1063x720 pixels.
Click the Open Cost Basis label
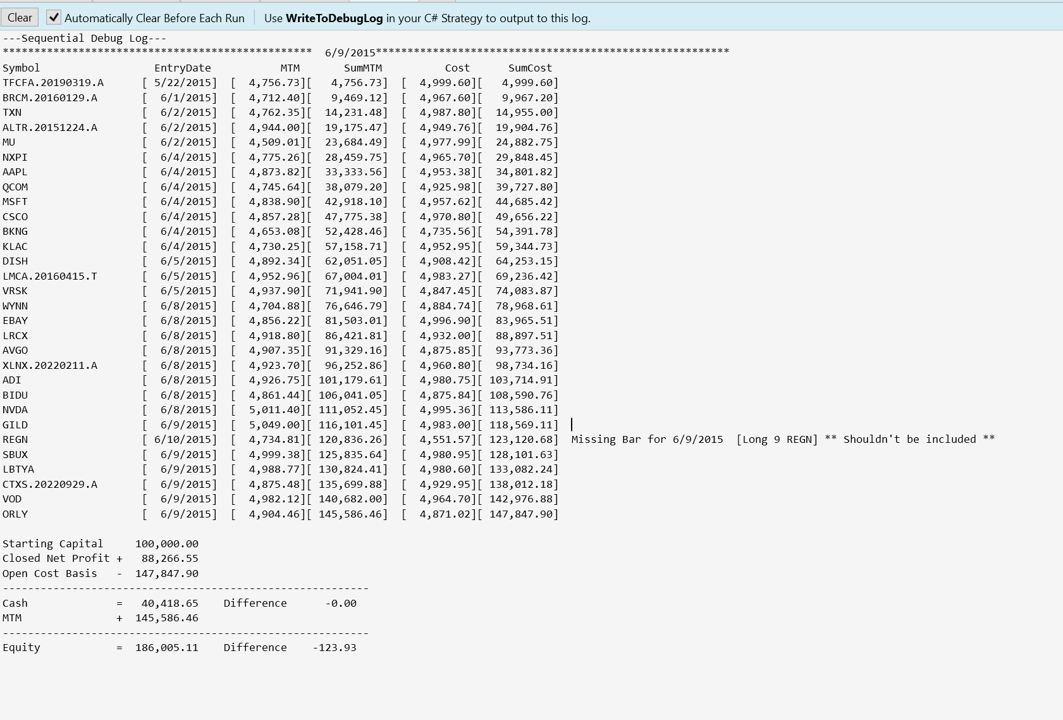pos(50,574)
